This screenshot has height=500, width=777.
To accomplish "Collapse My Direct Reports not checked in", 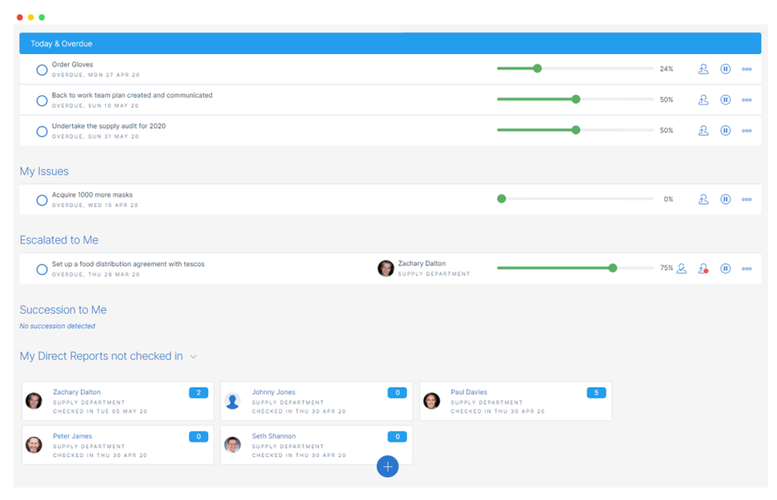I will pyautogui.click(x=193, y=355).
